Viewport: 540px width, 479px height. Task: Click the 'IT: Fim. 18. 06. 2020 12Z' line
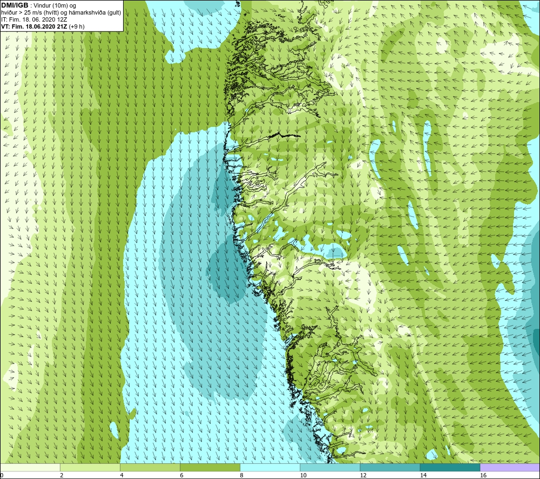34,19
